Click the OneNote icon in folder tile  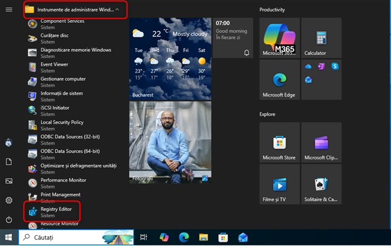pyautogui.click(x=321, y=66)
